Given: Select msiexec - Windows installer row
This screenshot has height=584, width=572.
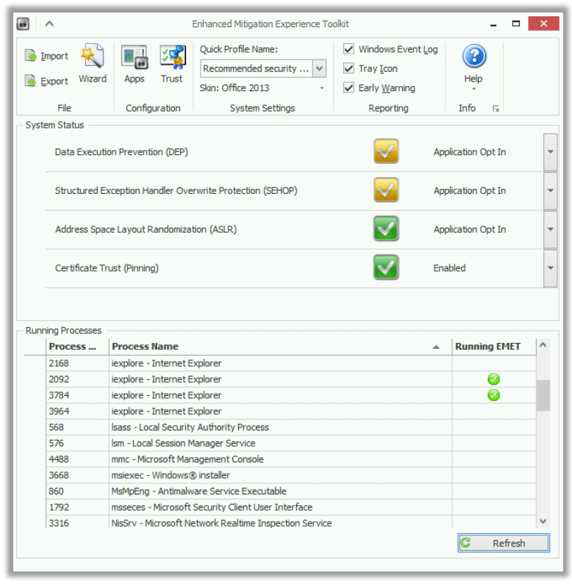Looking at the screenshot, I should pyautogui.click(x=291, y=475).
